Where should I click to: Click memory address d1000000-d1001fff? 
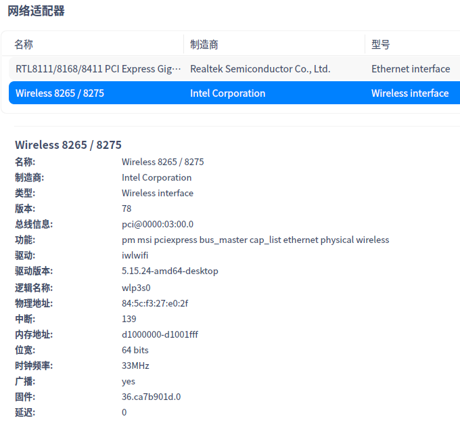pos(160,334)
